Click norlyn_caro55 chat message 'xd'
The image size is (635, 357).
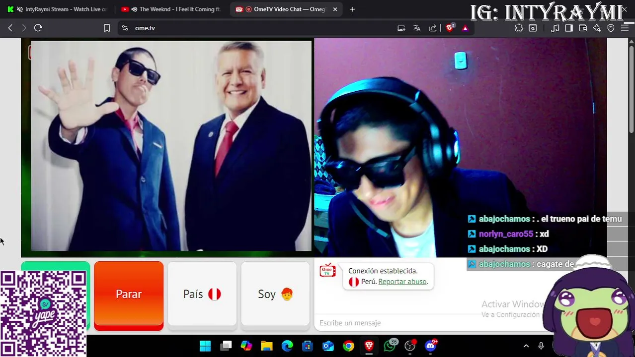tap(544, 234)
